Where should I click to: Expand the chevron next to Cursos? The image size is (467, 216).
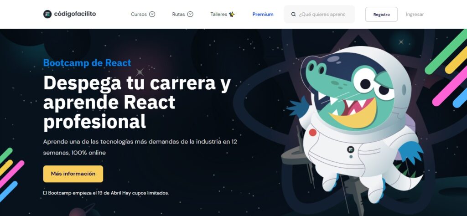click(152, 14)
